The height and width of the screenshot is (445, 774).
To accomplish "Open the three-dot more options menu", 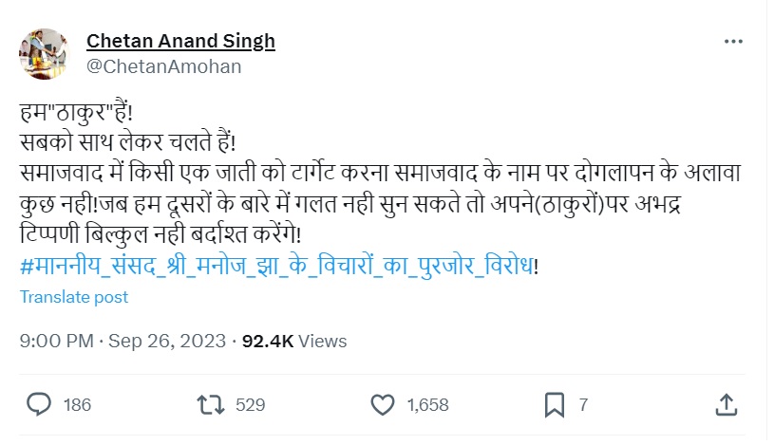I will (733, 42).
